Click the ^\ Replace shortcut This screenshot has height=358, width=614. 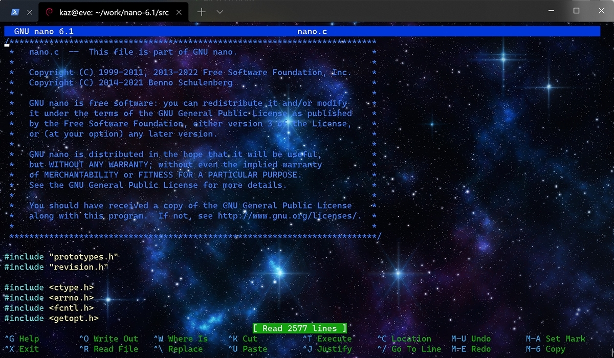(x=178, y=349)
